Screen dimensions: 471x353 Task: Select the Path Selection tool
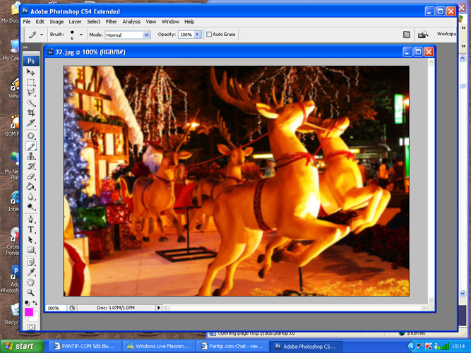[x=30, y=240]
